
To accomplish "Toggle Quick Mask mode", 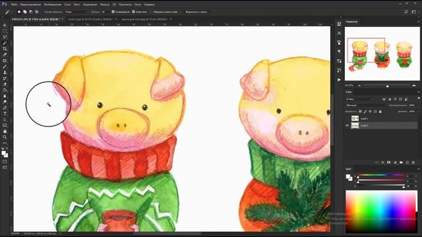I will (5, 161).
